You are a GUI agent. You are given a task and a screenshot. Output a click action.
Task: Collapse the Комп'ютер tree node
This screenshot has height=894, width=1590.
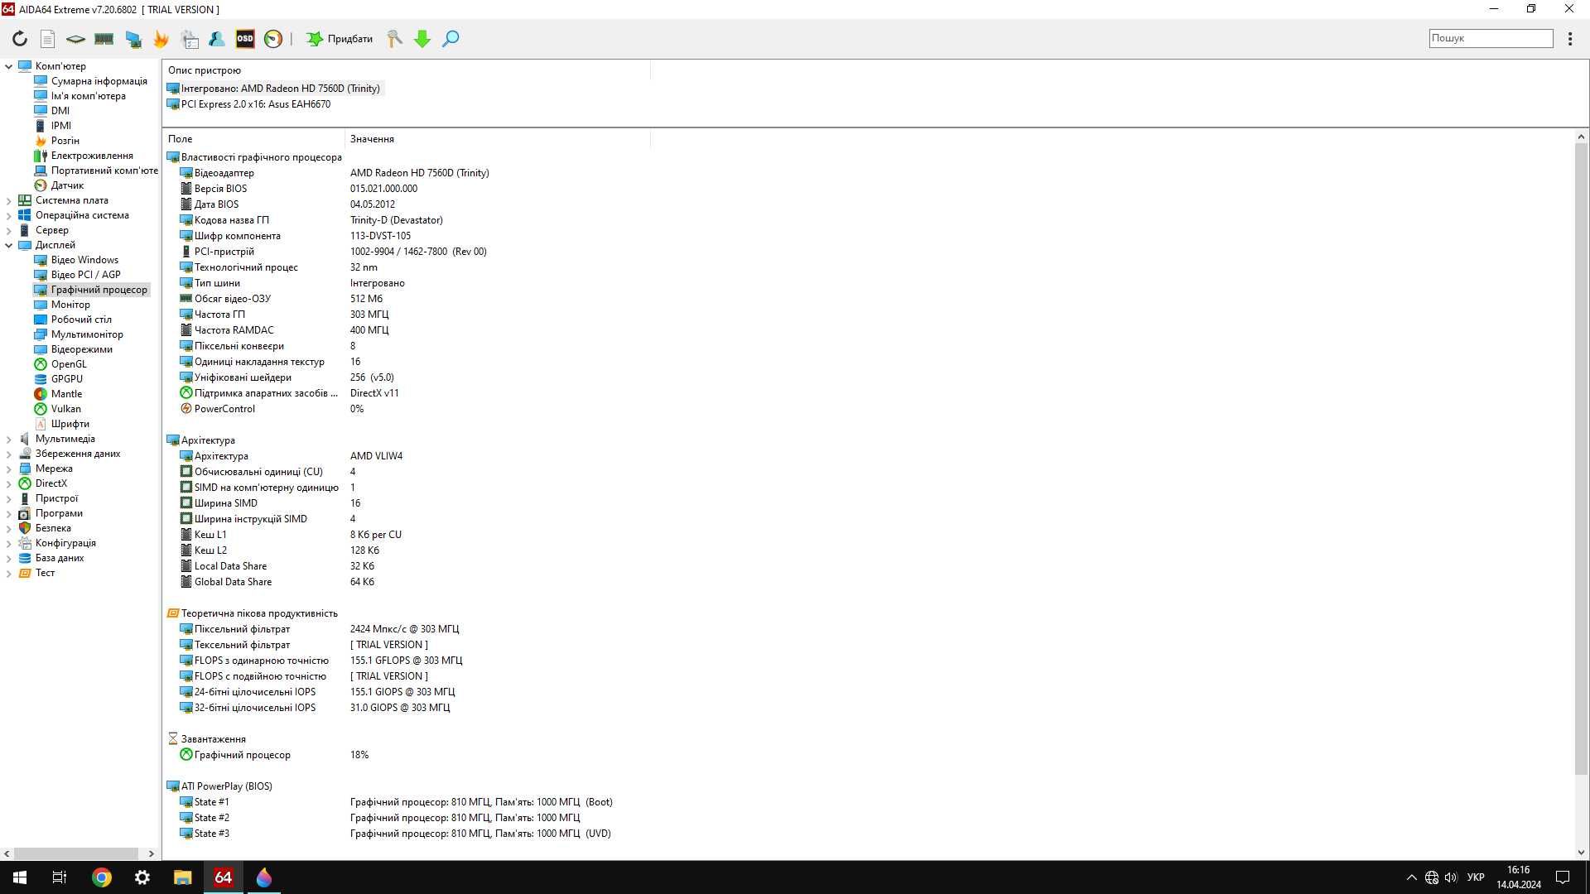[x=9, y=66]
